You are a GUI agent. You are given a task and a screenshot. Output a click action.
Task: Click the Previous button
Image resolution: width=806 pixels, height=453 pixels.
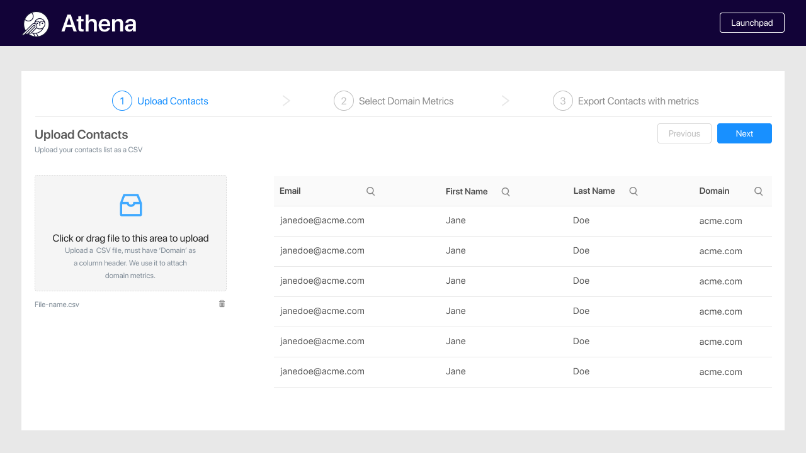tap(684, 133)
